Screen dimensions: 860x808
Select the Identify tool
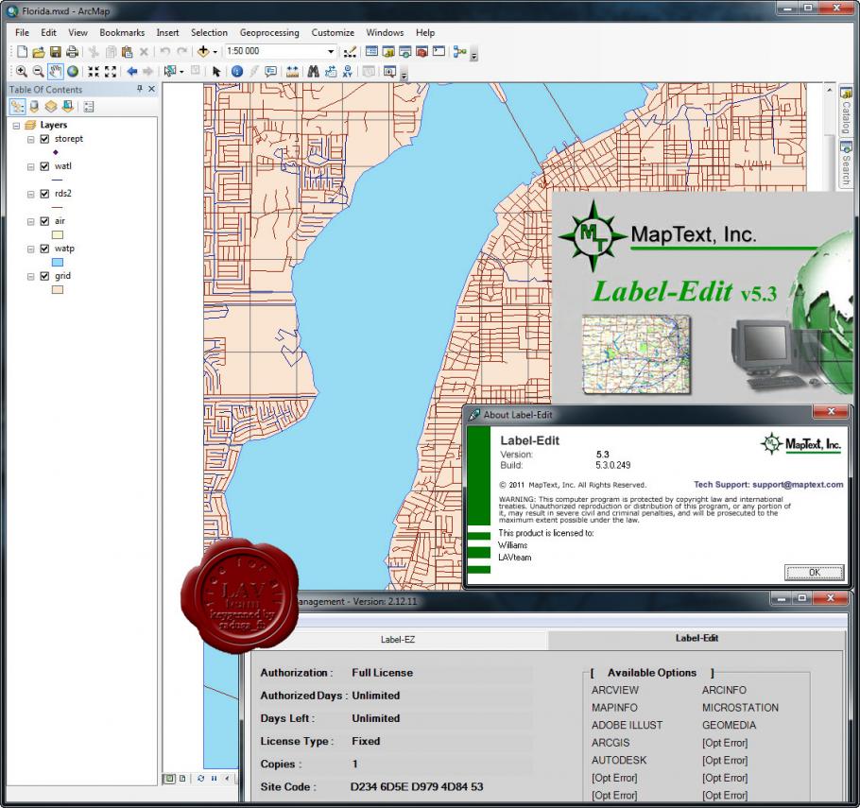[236, 71]
